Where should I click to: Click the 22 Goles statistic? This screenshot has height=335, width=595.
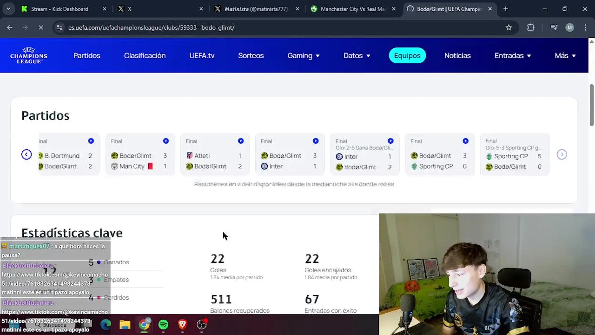[x=236, y=267]
